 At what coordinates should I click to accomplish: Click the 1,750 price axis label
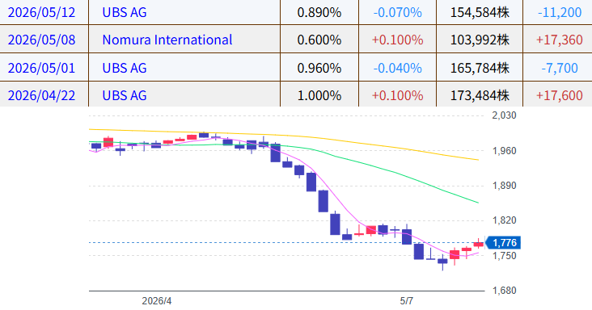pyautogui.click(x=504, y=255)
